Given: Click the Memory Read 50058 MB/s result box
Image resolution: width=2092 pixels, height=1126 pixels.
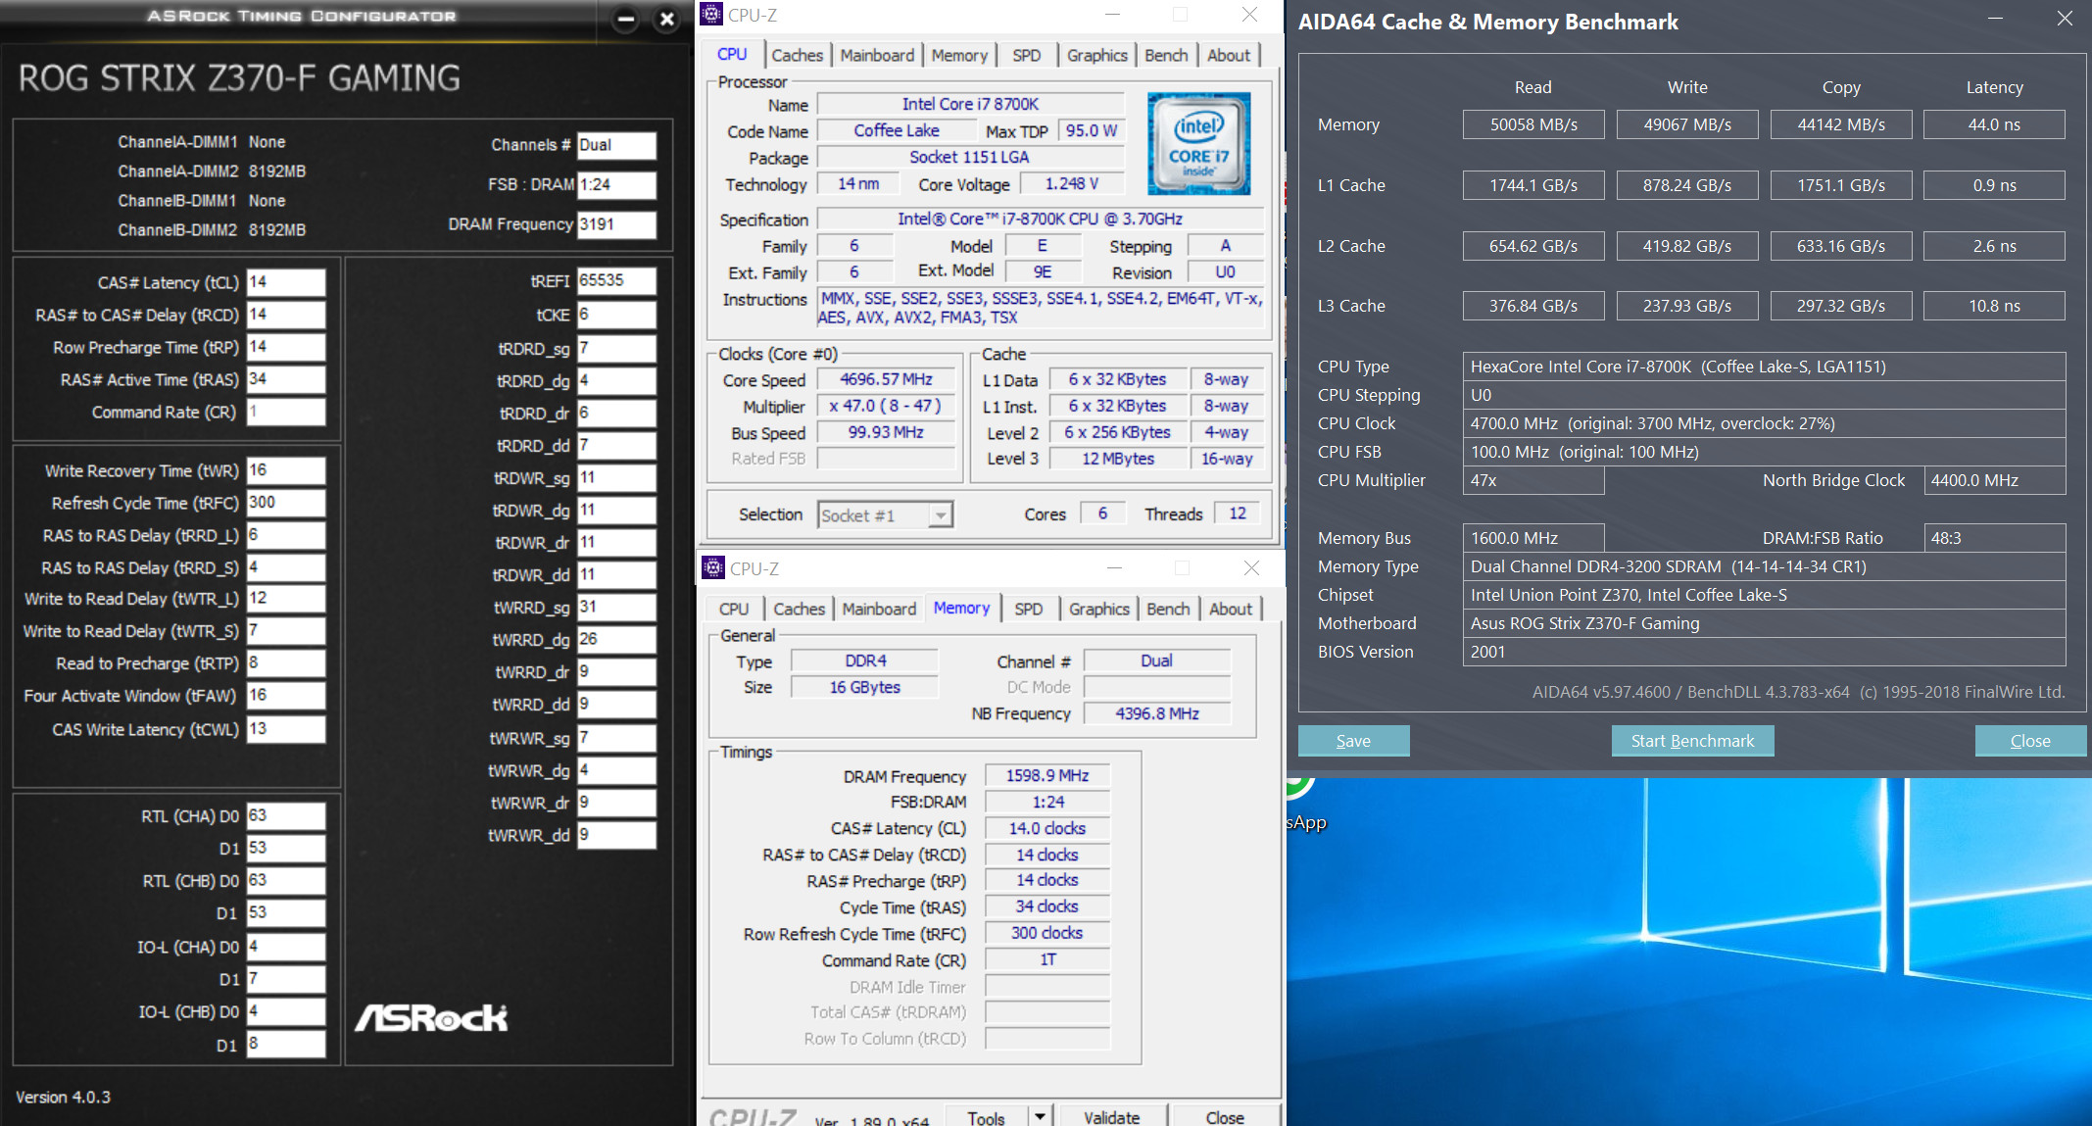Looking at the screenshot, I should [x=1533, y=124].
